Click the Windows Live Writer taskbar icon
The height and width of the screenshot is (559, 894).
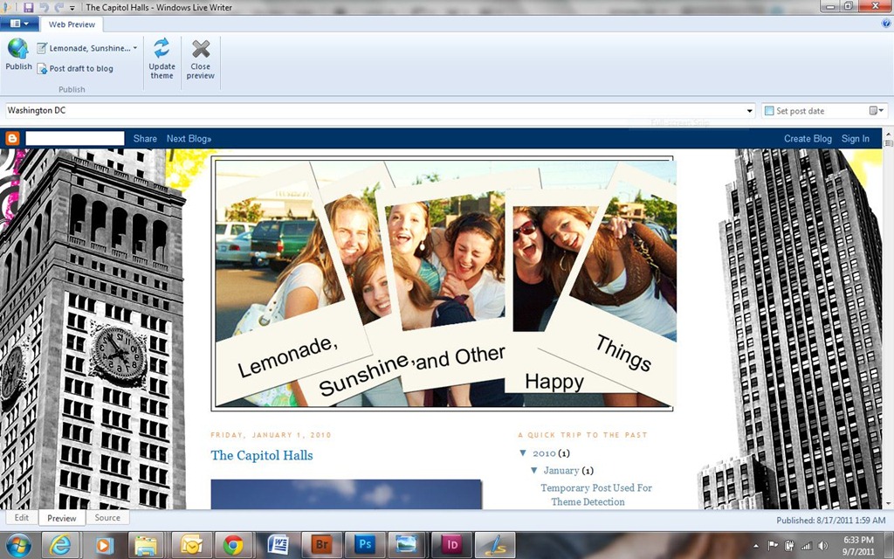tap(495, 545)
